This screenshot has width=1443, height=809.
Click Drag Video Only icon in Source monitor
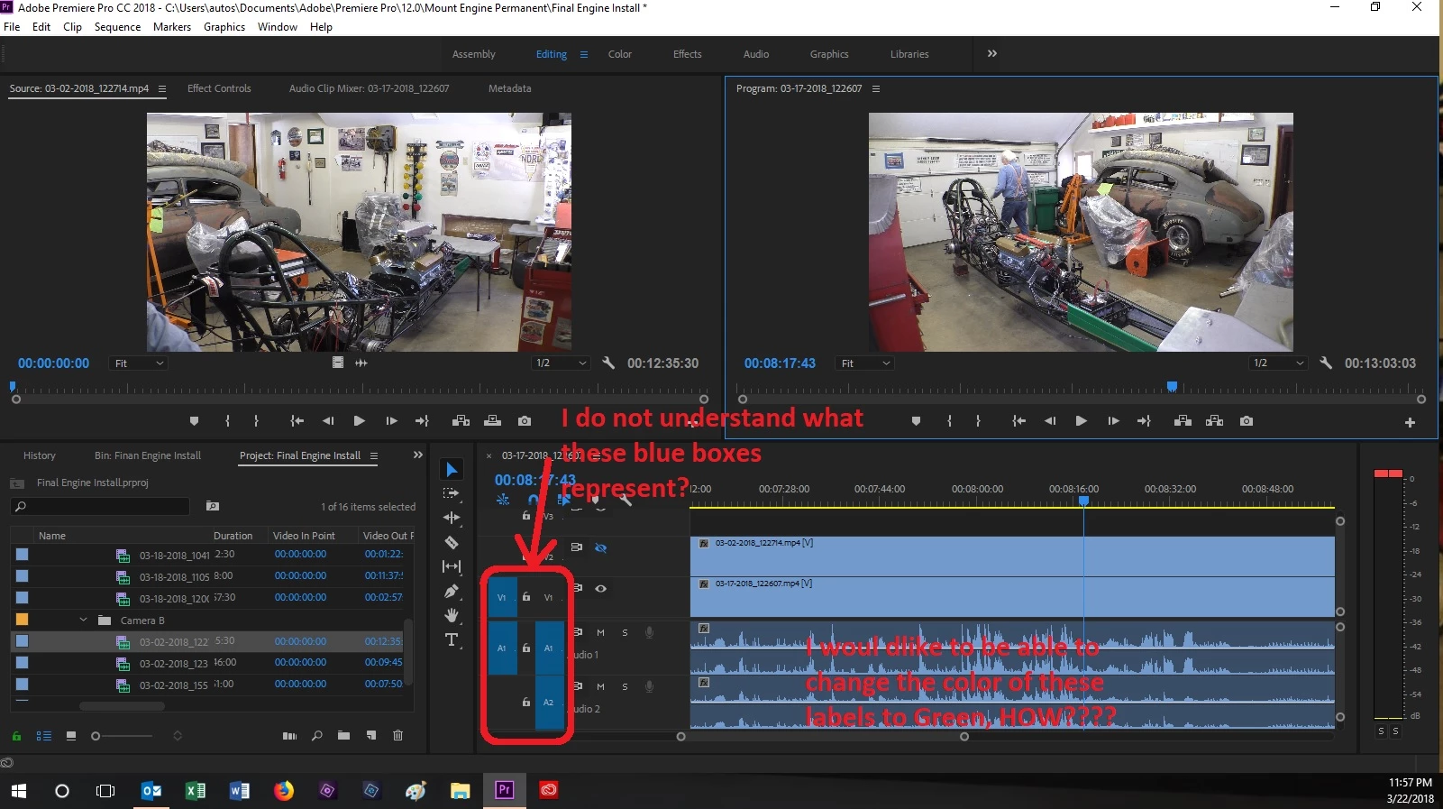click(338, 363)
